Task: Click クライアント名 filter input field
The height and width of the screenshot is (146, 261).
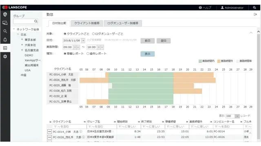Action: (x=70, y=127)
